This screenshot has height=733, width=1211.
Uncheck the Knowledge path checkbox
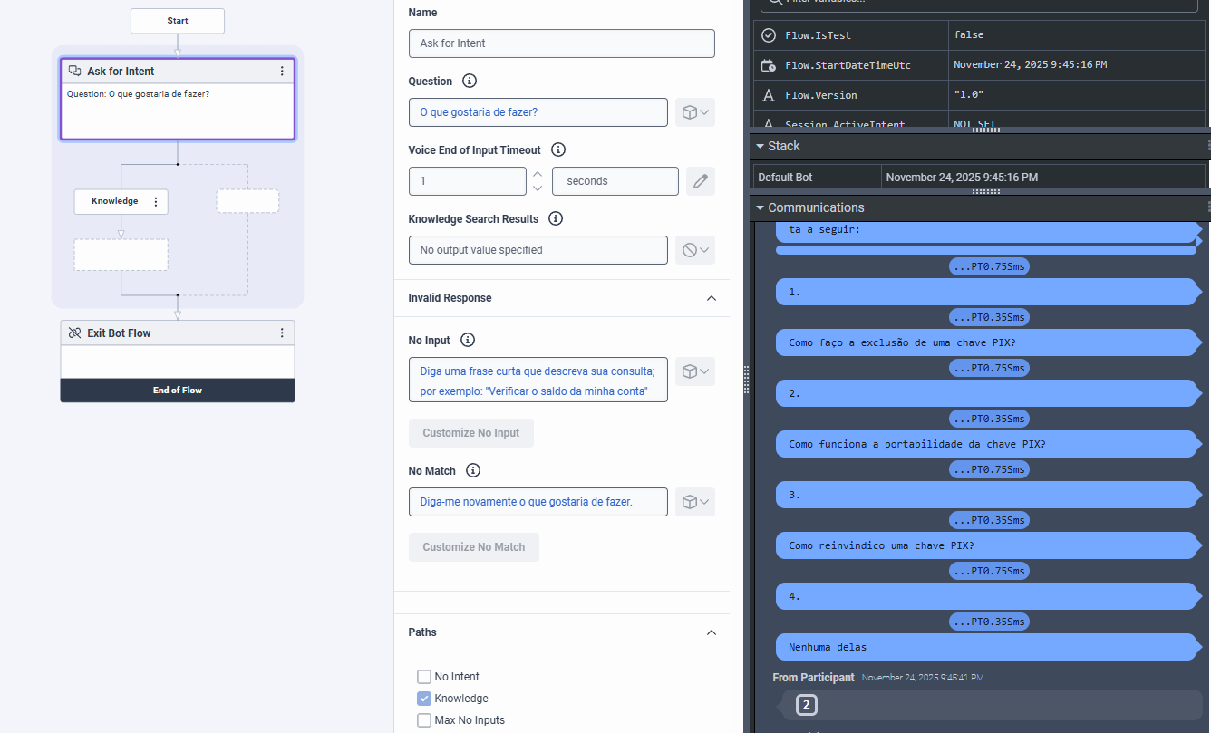tap(424, 699)
